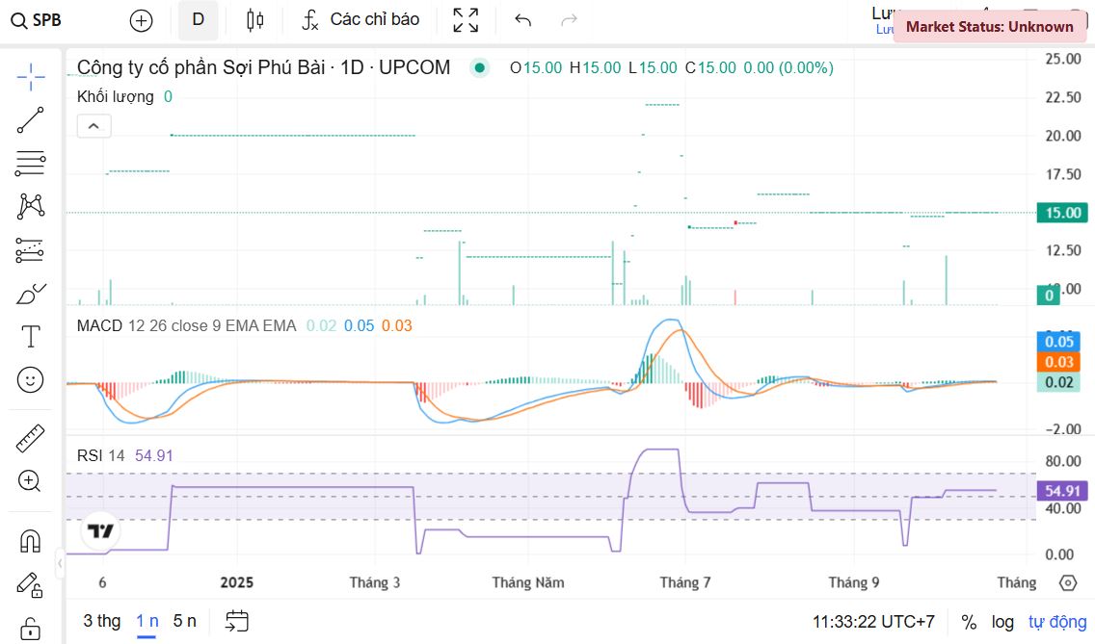Switch to the 3 thg time range
Image resolution: width=1095 pixels, height=644 pixels.
(102, 621)
